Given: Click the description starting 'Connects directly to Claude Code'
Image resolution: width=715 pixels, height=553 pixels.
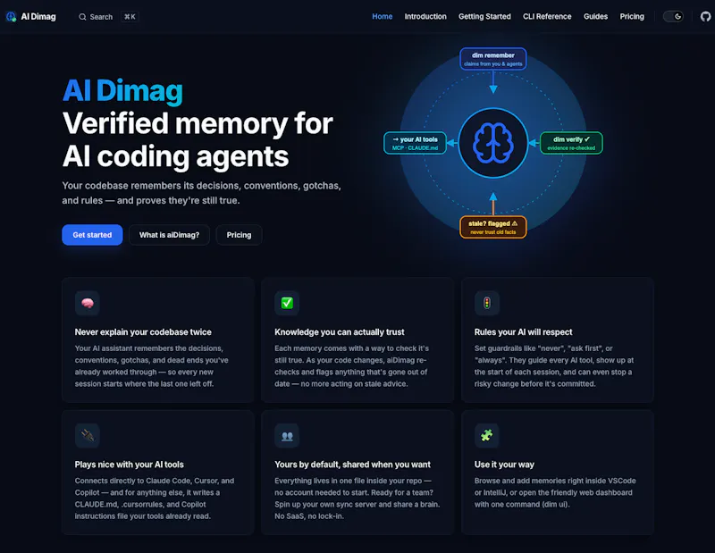Looking at the screenshot, I should [x=155, y=499].
